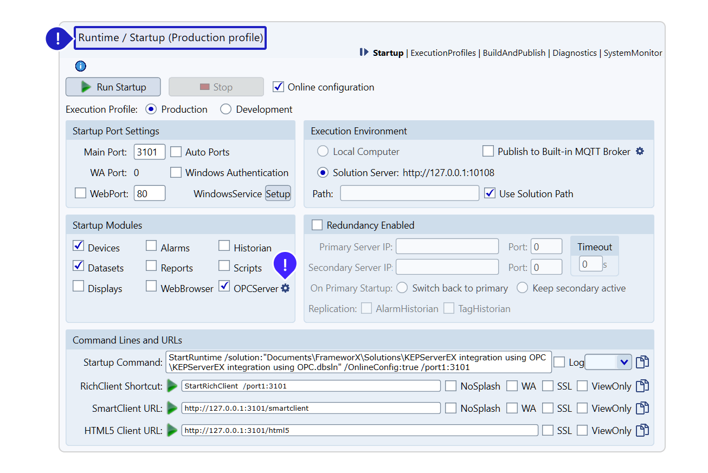Click the blue information icon
This screenshot has width=708, height=473.
tap(81, 67)
